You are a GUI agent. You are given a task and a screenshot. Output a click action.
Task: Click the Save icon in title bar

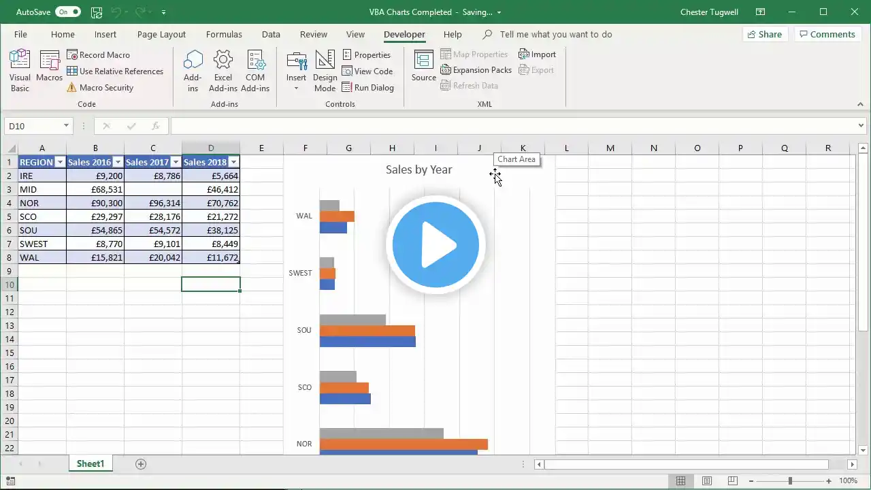(97, 12)
